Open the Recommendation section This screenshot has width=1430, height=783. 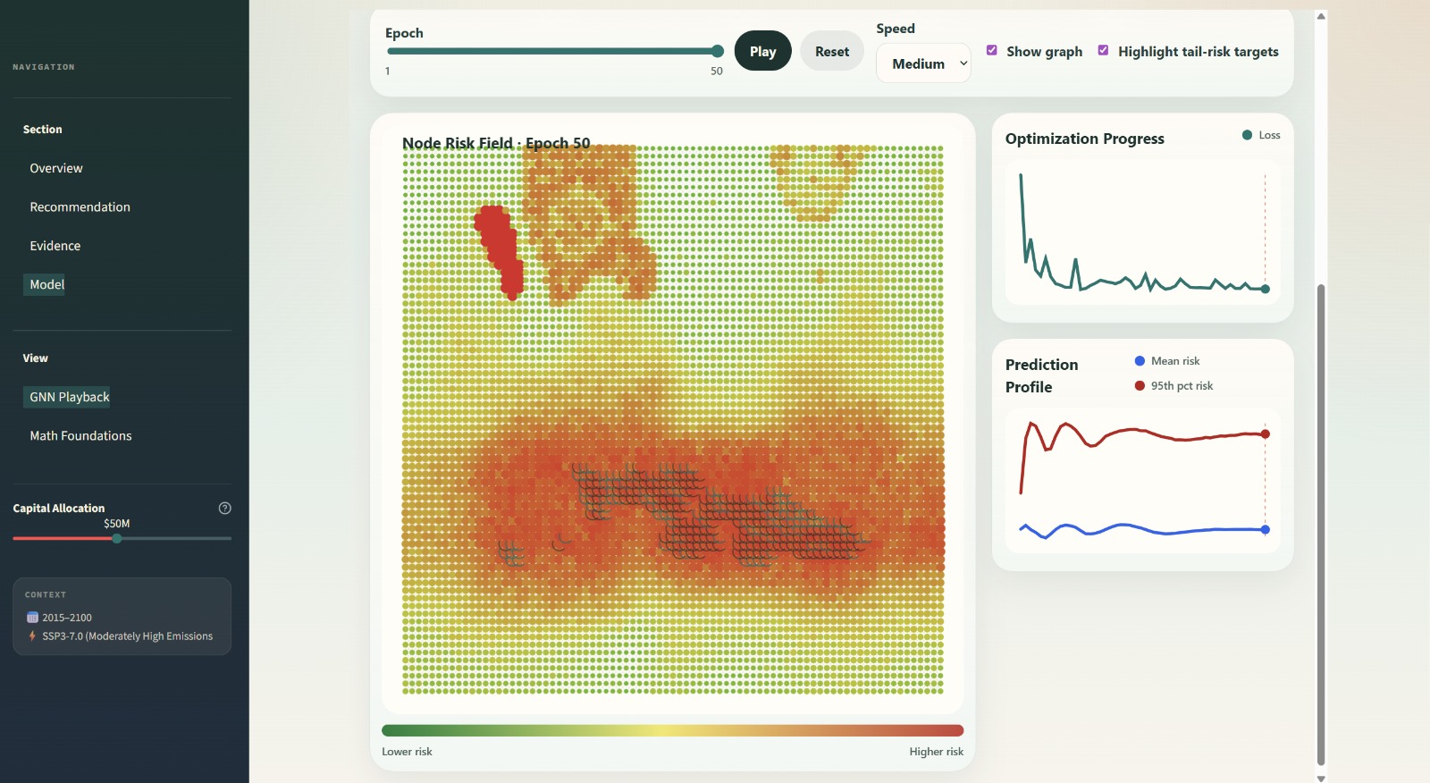(x=80, y=206)
